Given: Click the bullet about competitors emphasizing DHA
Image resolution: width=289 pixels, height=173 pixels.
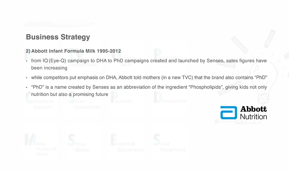Looking at the screenshot, I should point(149,77).
